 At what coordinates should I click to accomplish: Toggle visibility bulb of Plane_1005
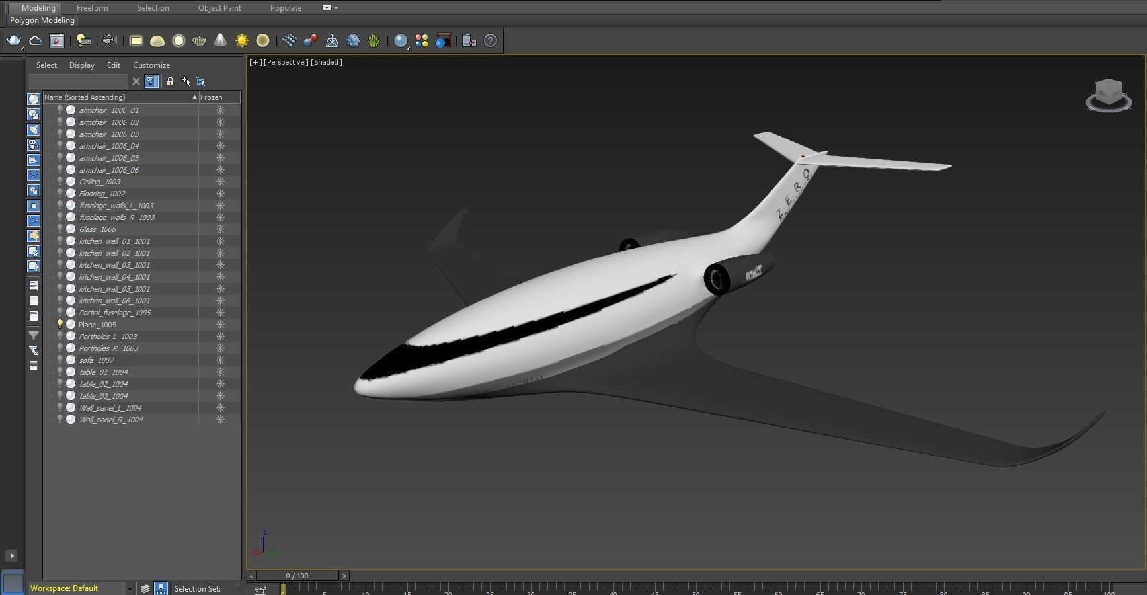59,324
